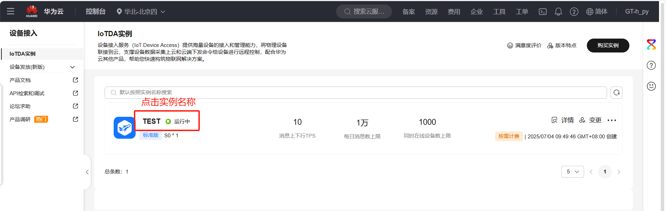Image resolution: width=666 pixels, height=211 pixels.
Task: Click the smiley feedback icon on right sidebar
Action: coord(651,86)
